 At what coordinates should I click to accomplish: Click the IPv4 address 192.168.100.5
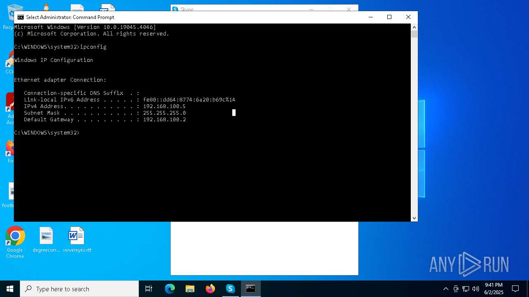click(x=164, y=106)
